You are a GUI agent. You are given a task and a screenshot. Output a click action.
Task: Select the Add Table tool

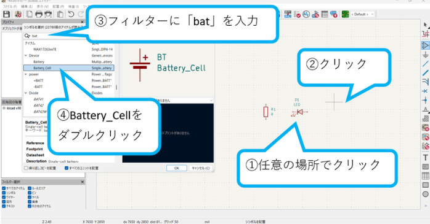pyautogui.click(x=425, y=176)
